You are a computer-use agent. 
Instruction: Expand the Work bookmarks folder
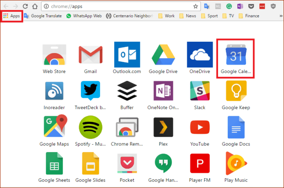click(167, 16)
